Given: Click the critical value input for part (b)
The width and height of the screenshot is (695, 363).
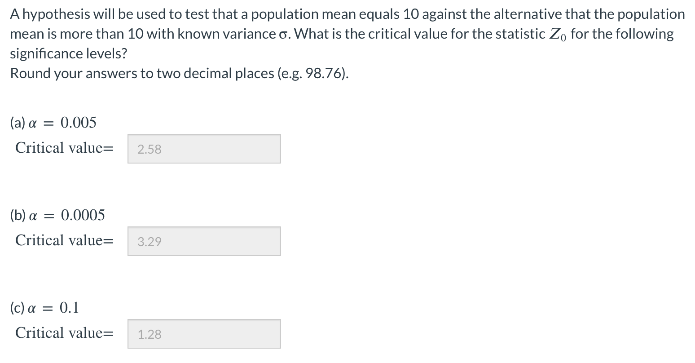Looking at the screenshot, I should (204, 241).
